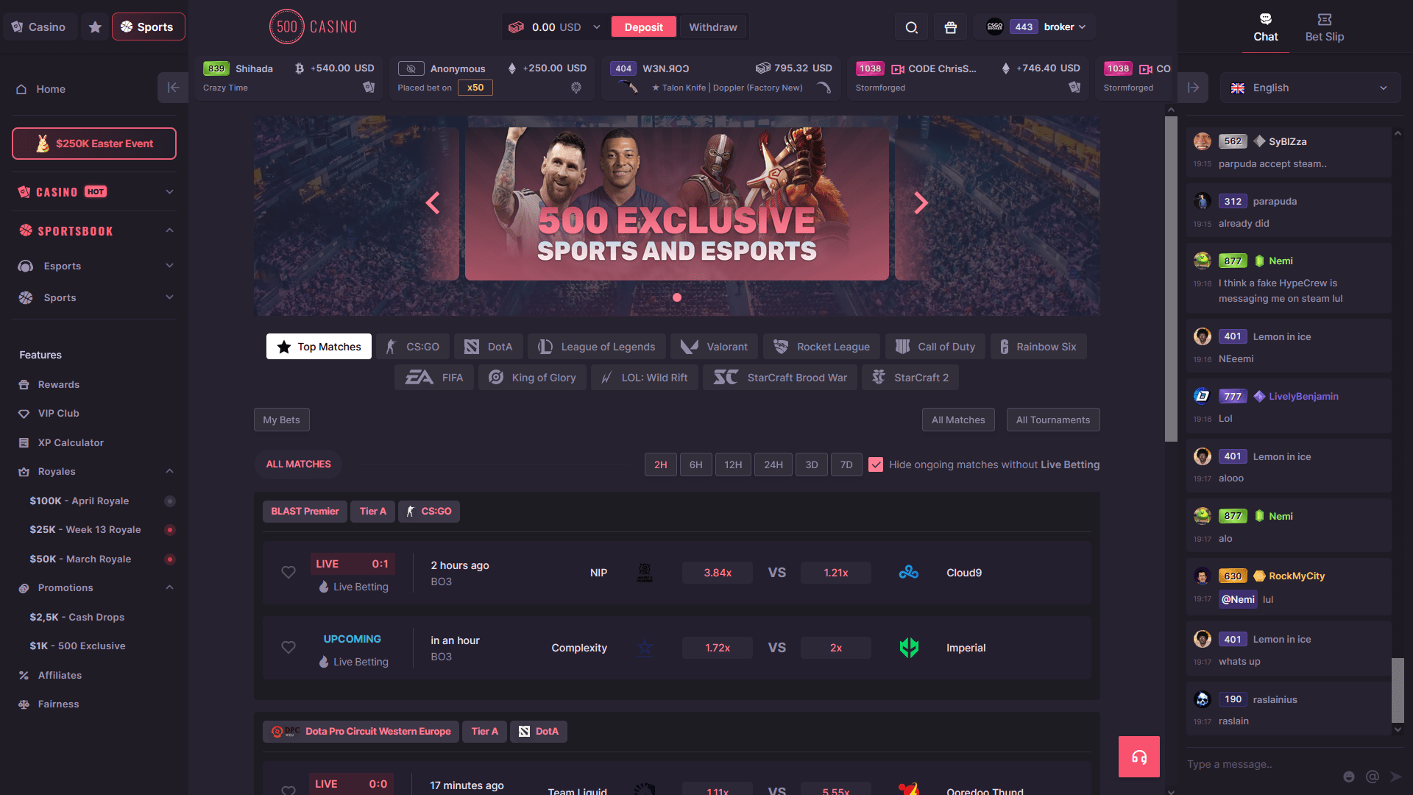Select the 2H time filter
Screen dimensions: 1413x795
661,464
